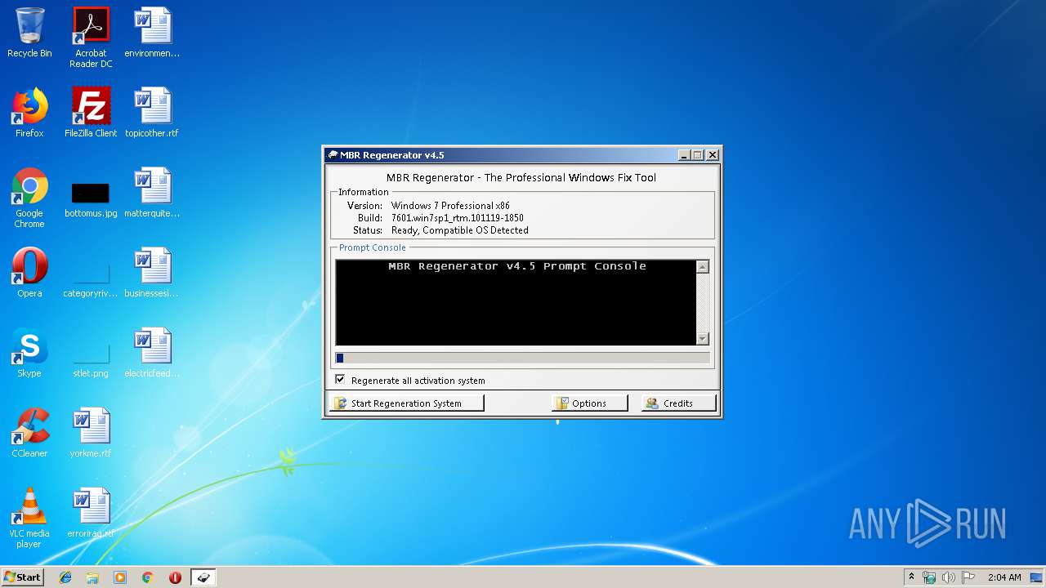Launch Opera browser from desktop
The image size is (1046, 588).
(x=29, y=273)
